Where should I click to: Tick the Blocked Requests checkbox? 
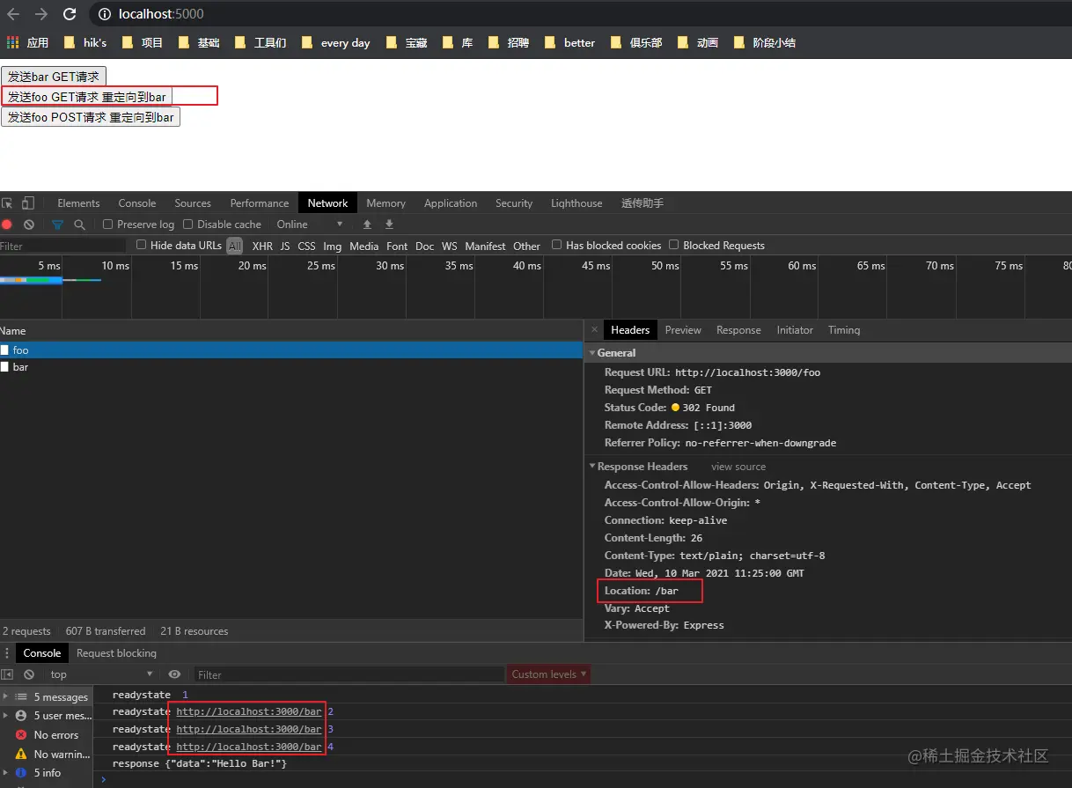(x=674, y=245)
